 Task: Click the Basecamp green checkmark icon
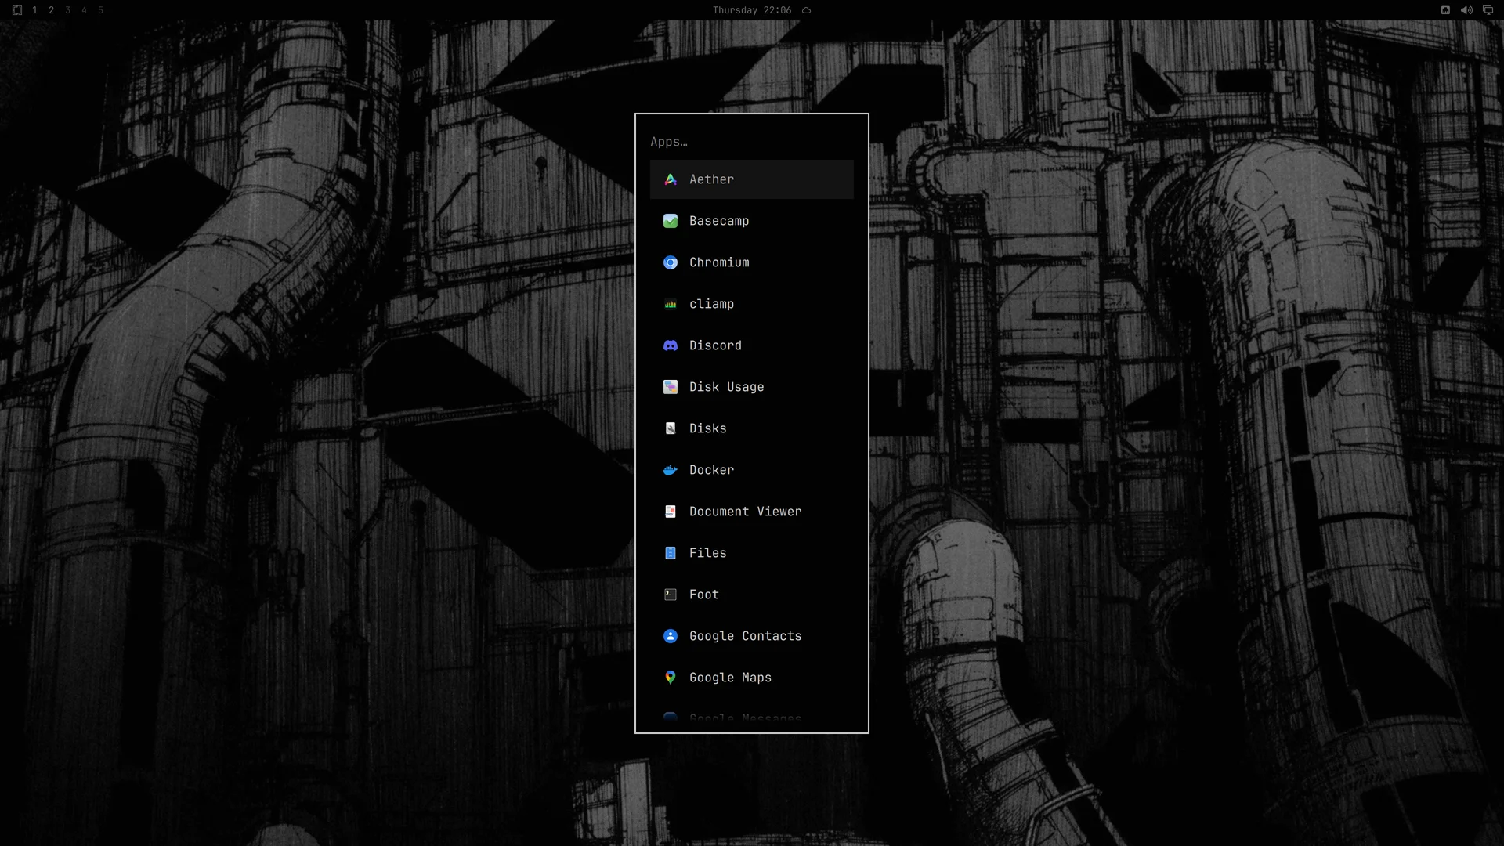[671, 221]
